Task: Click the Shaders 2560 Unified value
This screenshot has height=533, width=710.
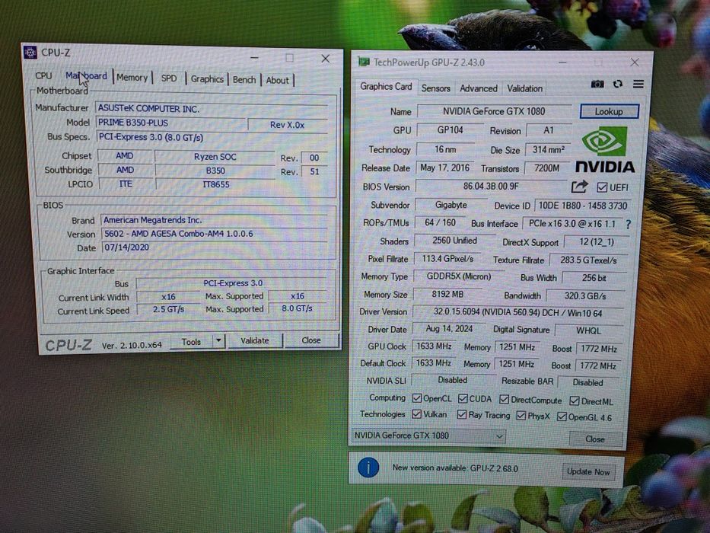Action: 454,241
